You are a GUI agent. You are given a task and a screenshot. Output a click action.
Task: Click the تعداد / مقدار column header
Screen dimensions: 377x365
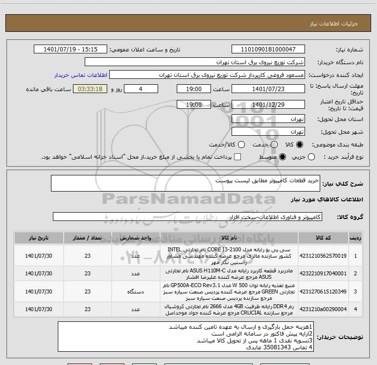tap(88, 238)
